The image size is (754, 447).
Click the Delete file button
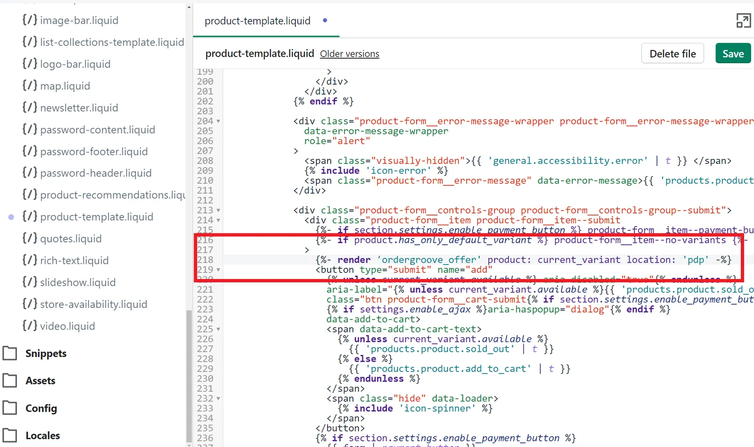click(x=672, y=53)
